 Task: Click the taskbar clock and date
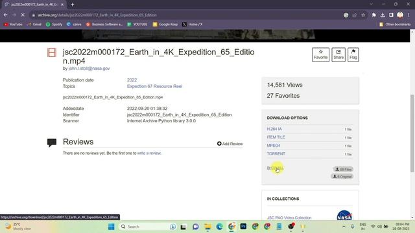coord(401,227)
